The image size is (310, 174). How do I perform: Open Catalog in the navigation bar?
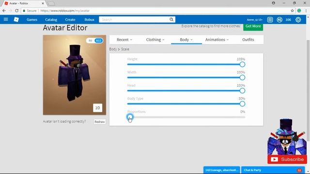tap(51, 19)
